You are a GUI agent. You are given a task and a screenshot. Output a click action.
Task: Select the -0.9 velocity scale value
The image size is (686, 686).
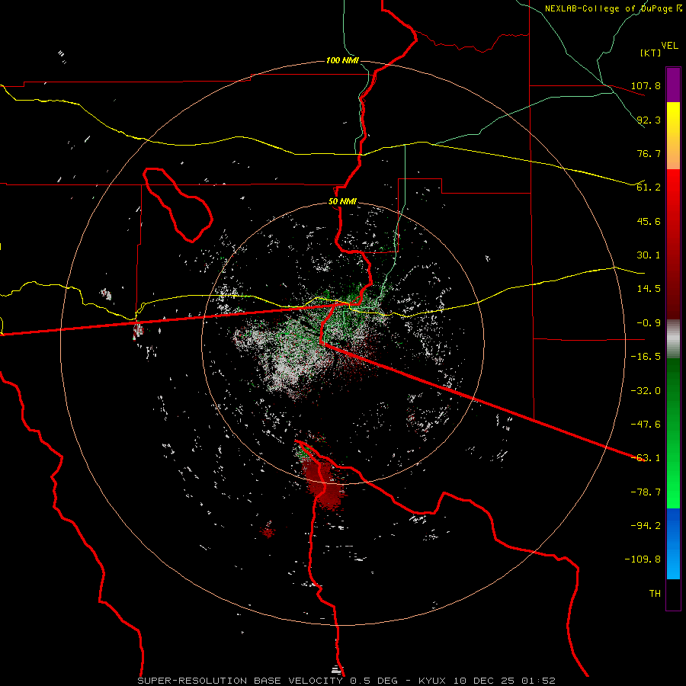point(649,323)
